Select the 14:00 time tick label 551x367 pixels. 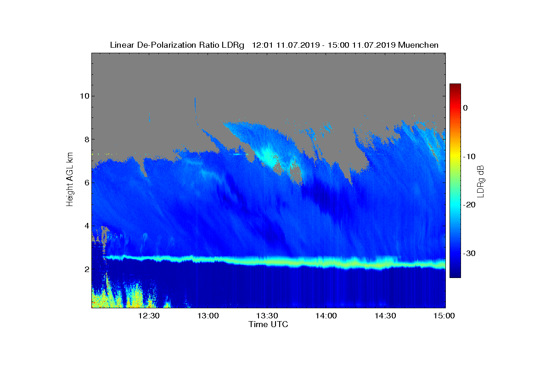pyautogui.click(x=326, y=316)
